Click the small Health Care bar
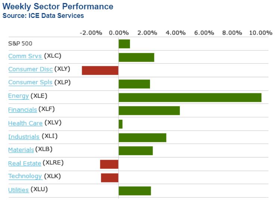The width and height of the screenshot is (275, 200). pyautogui.click(x=121, y=124)
